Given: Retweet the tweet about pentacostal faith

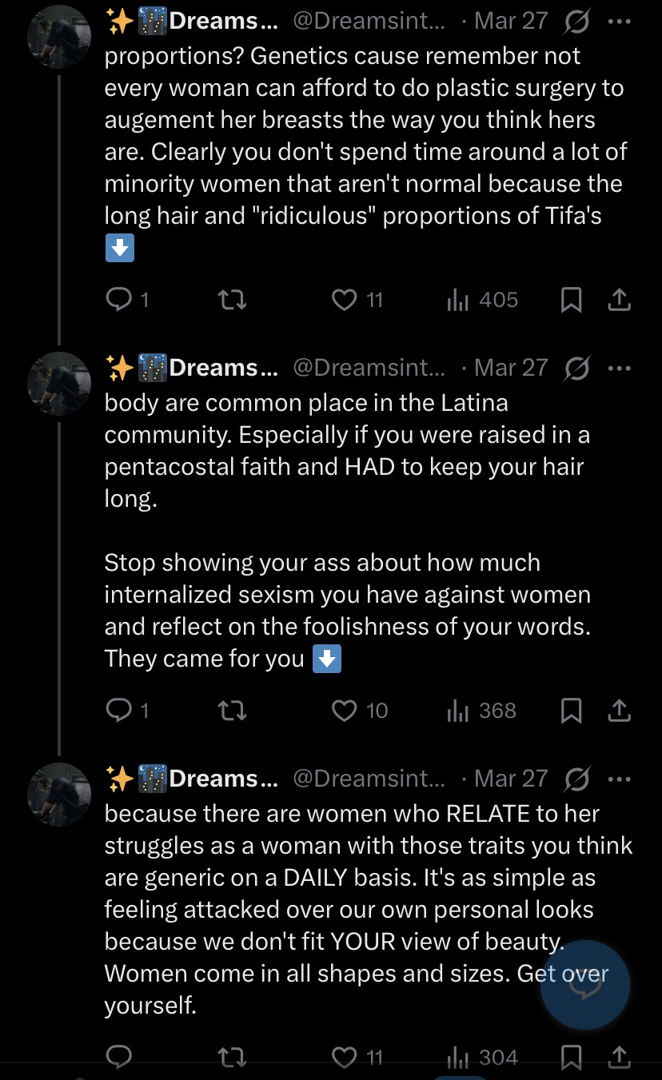Looking at the screenshot, I should click(232, 711).
